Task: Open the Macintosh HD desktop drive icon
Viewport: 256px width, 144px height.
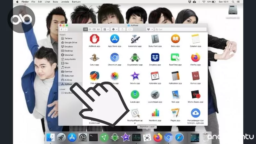Action: [233, 10]
